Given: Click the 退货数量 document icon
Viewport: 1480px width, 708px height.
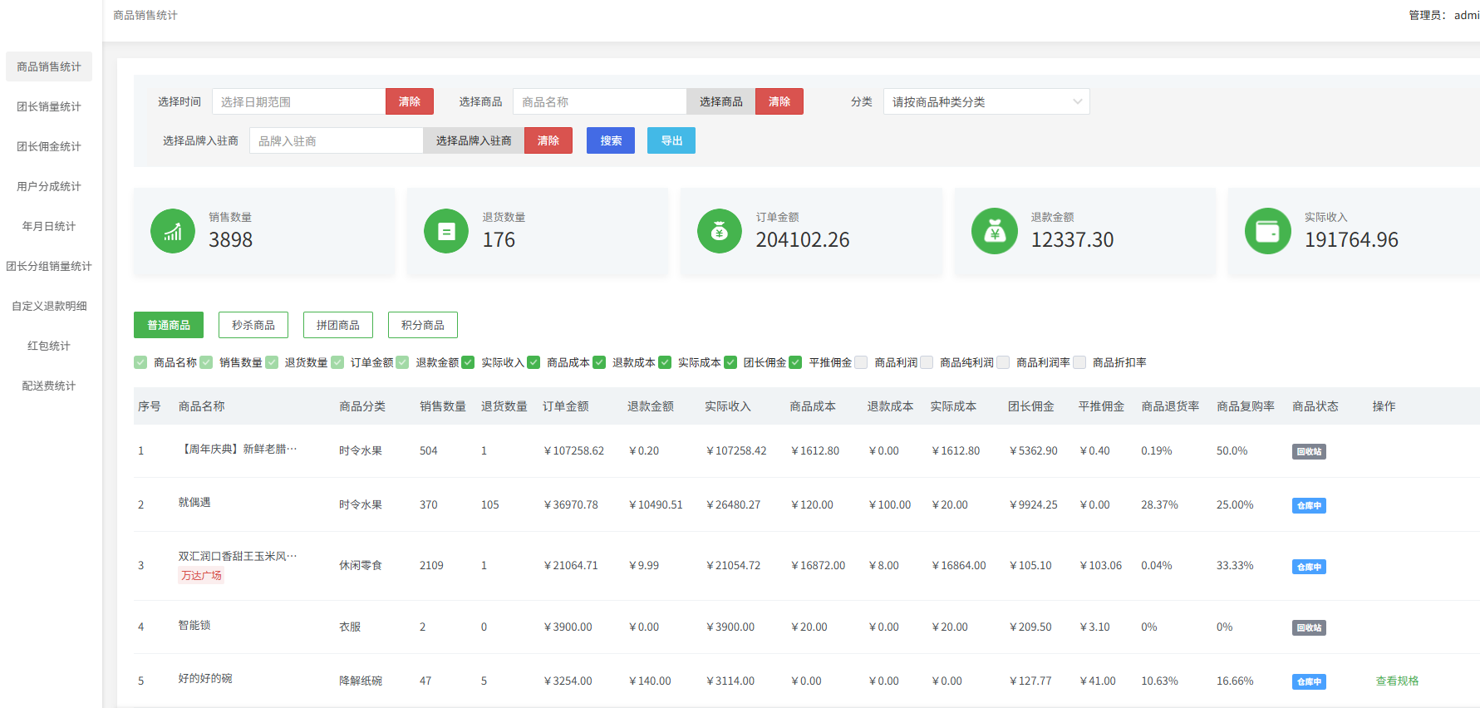Looking at the screenshot, I should [446, 231].
